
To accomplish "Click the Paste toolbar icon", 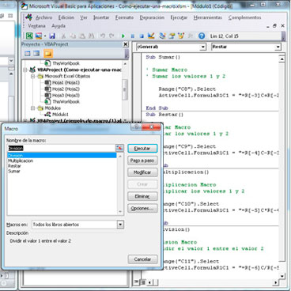I will coord(82,36).
